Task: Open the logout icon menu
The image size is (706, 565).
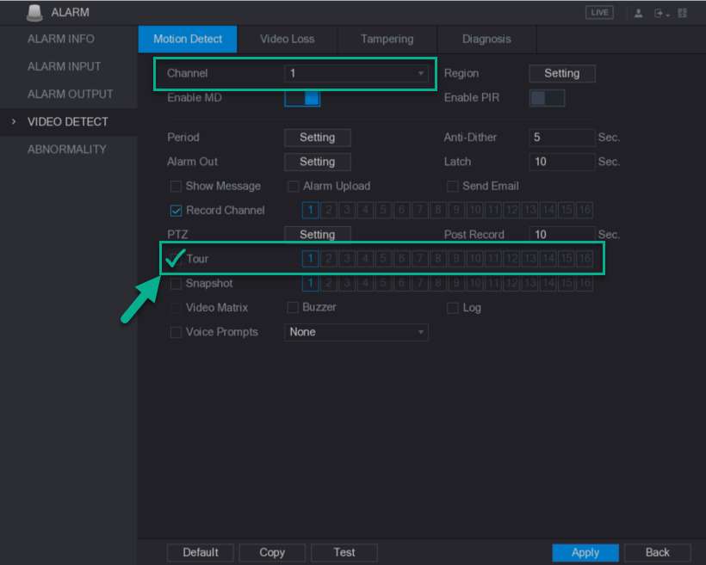Action: (x=661, y=14)
